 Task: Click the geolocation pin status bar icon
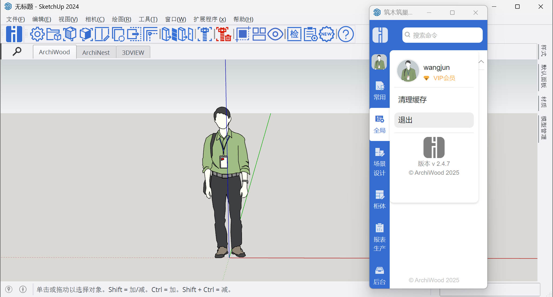point(9,289)
